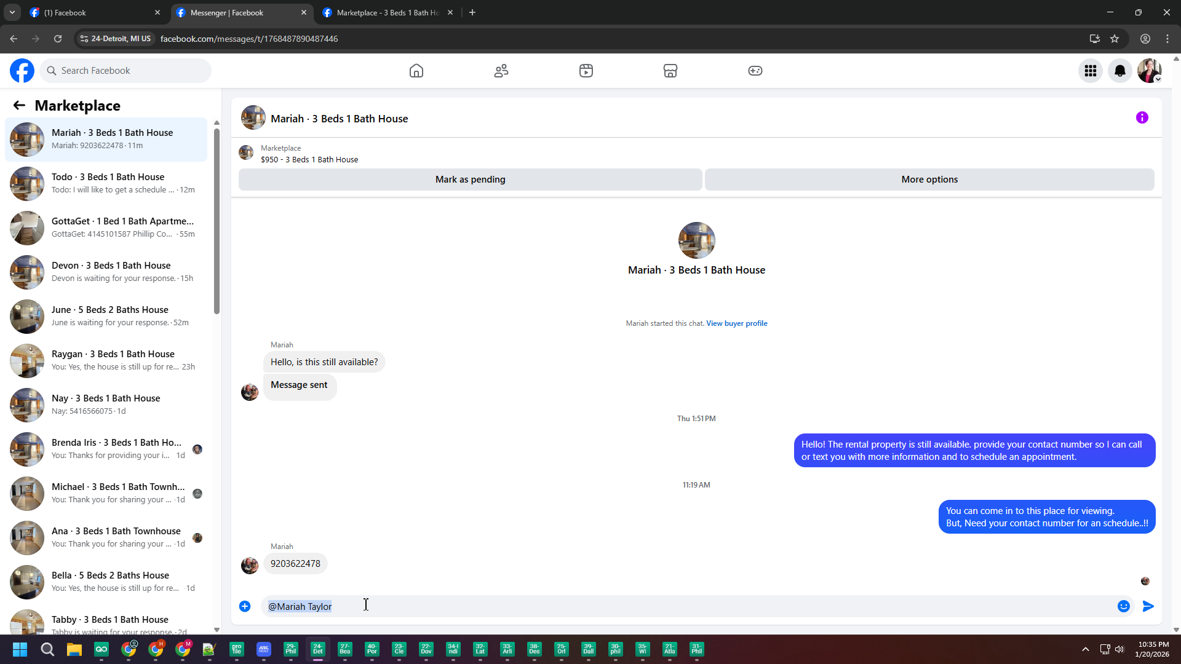Open the Facebook apps grid menu
This screenshot has height=664, width=1181.
[1091, 71]
